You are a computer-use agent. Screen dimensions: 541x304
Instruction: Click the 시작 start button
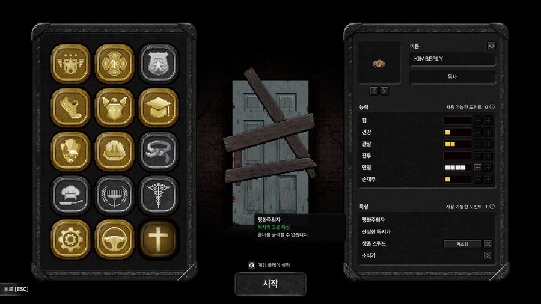click(x=270, y=284)
